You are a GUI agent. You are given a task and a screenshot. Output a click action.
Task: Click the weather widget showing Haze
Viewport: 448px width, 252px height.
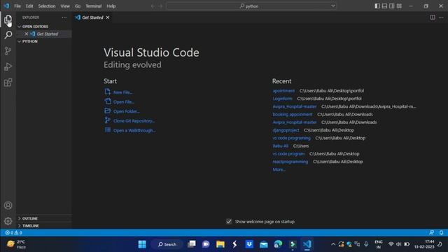(16, 244)
